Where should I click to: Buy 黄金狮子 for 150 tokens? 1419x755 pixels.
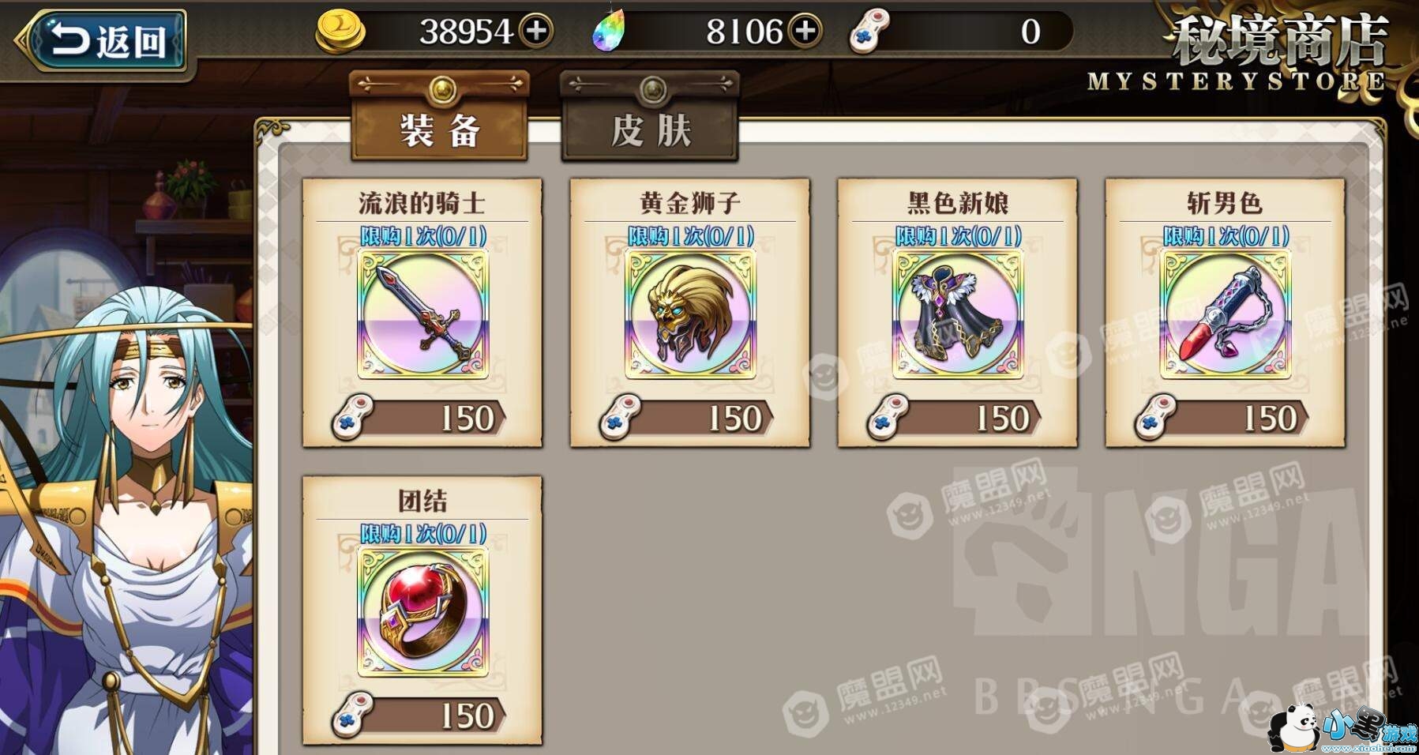(x=689, y=417)
